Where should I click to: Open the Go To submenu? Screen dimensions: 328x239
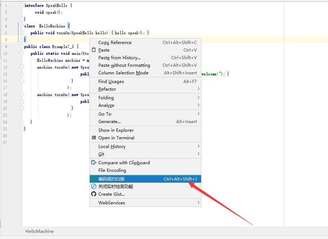click(145, 114)
